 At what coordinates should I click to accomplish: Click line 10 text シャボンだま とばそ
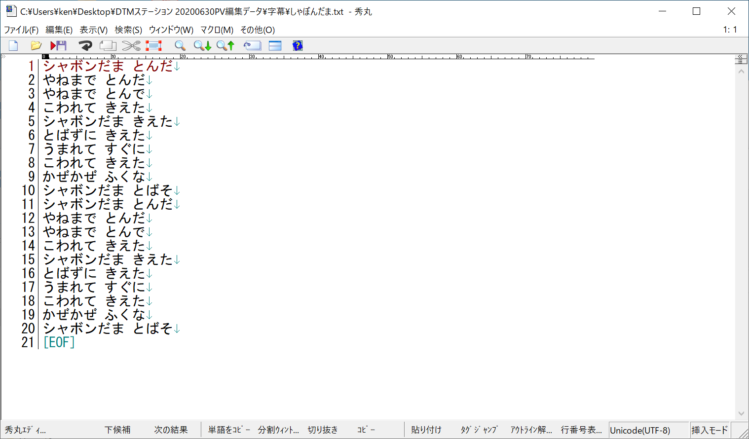pos(108,190)
